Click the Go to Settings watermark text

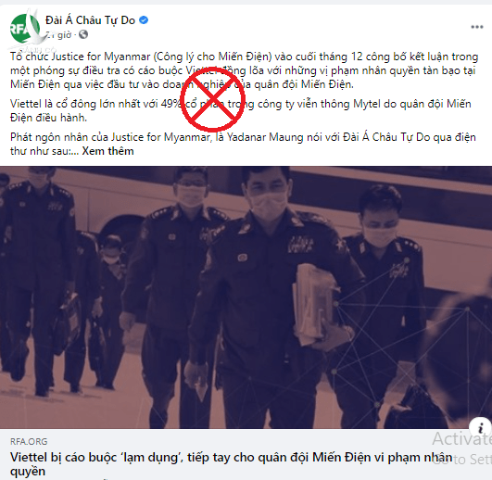pyautogui.click(x=461, y=460)
